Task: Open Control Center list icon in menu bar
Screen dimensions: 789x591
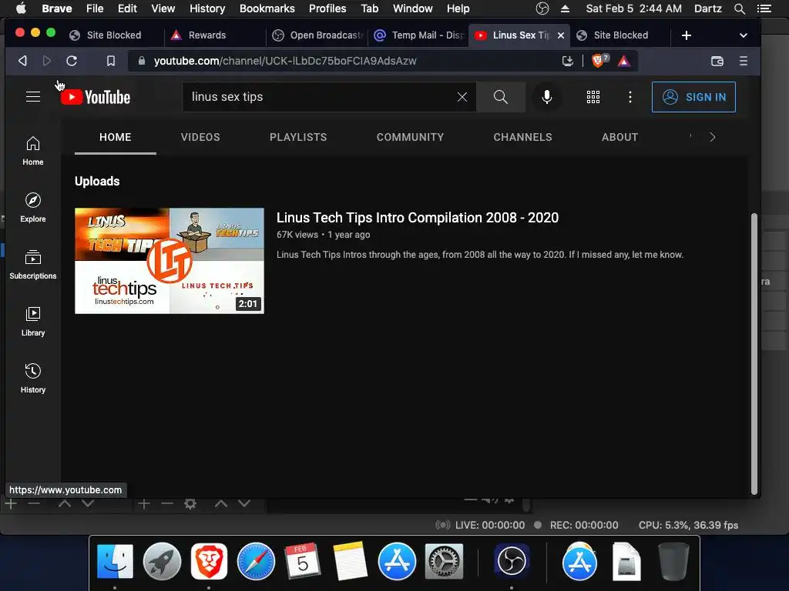Action: point(764,8)
